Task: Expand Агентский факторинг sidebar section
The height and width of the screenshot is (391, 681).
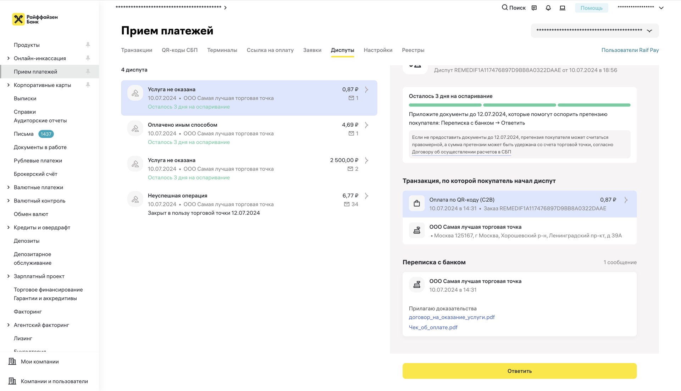Action: 9,325
